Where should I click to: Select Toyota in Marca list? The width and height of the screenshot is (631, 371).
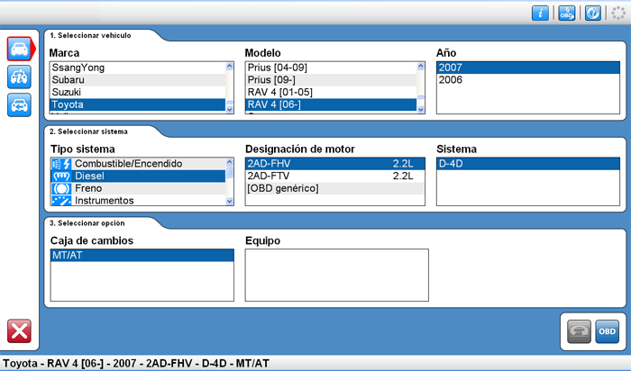138,104
